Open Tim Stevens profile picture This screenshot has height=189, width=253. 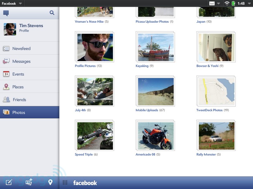10,29
